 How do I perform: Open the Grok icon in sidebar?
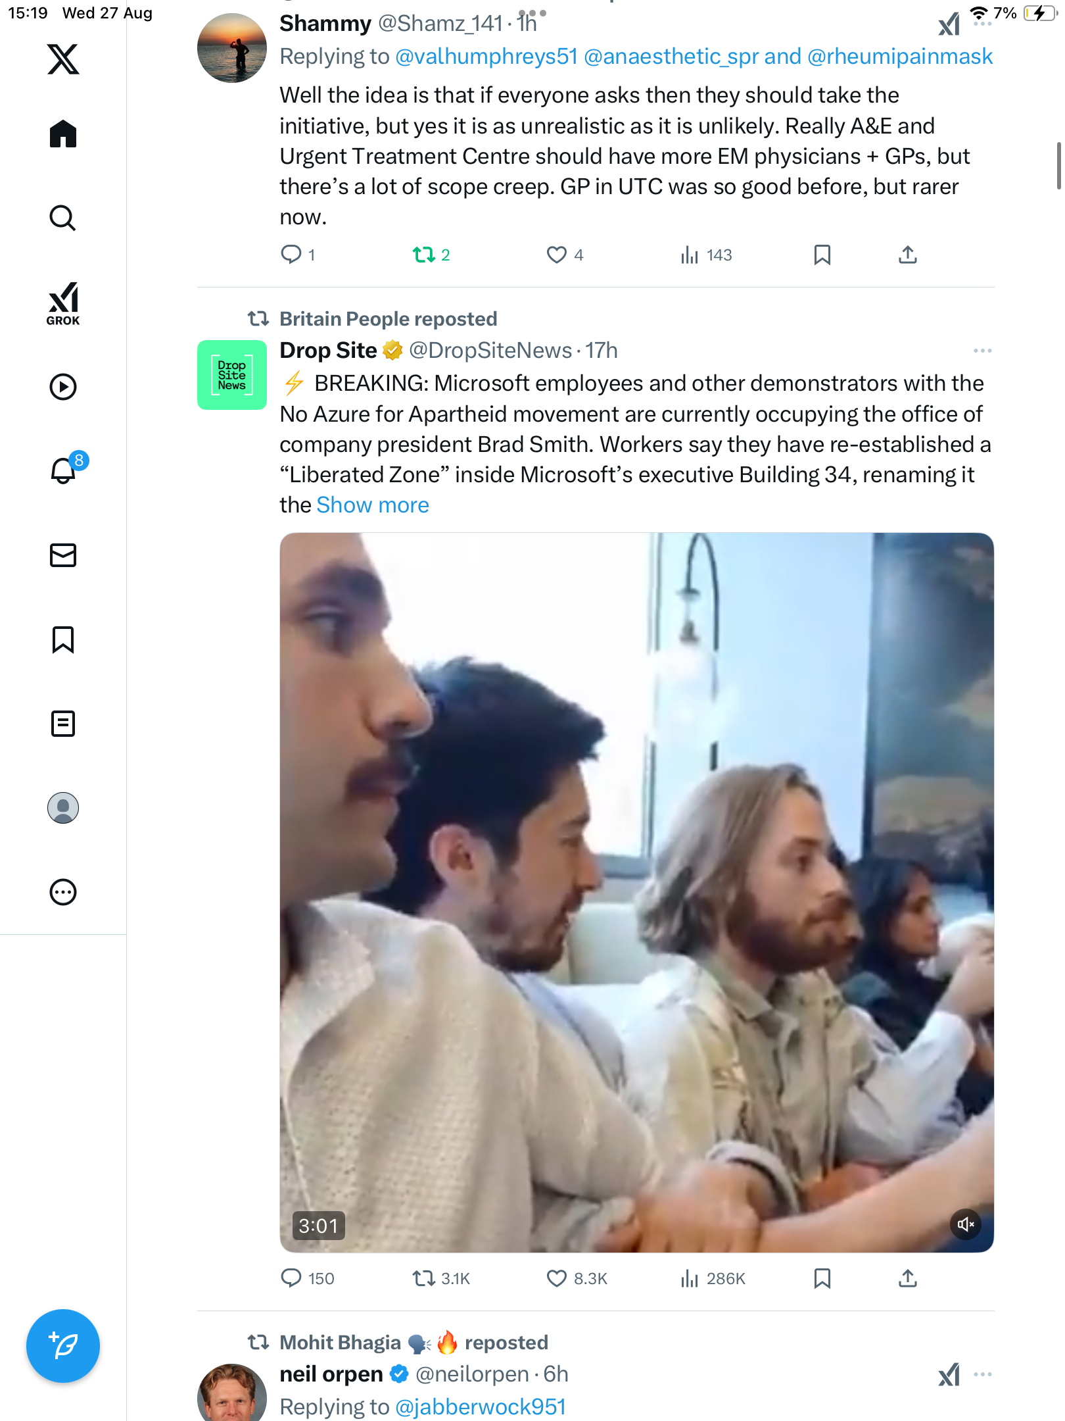pos(63,303)
